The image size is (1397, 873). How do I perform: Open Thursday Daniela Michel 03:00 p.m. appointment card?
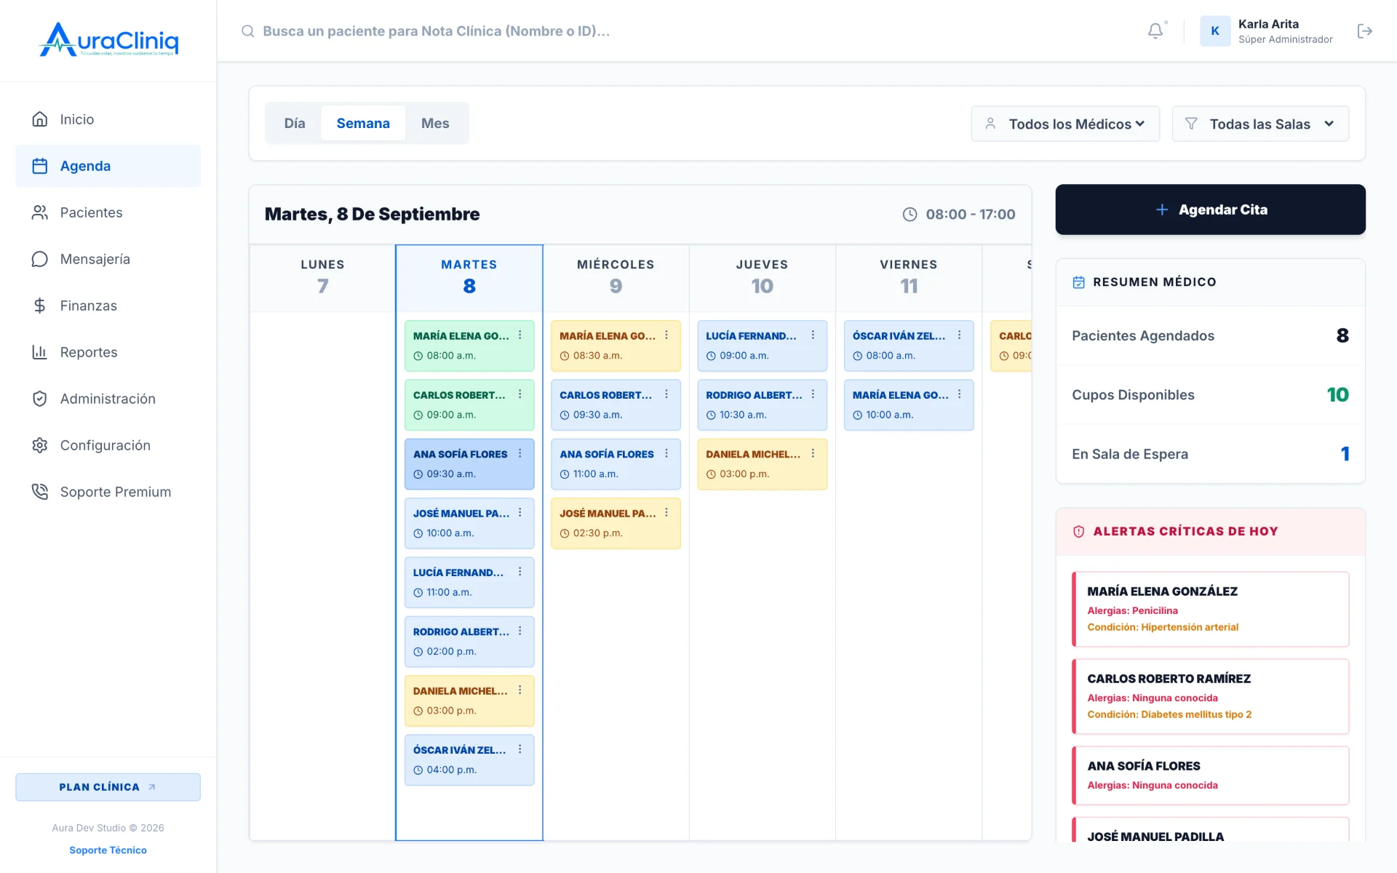click(x=762, y=464)
